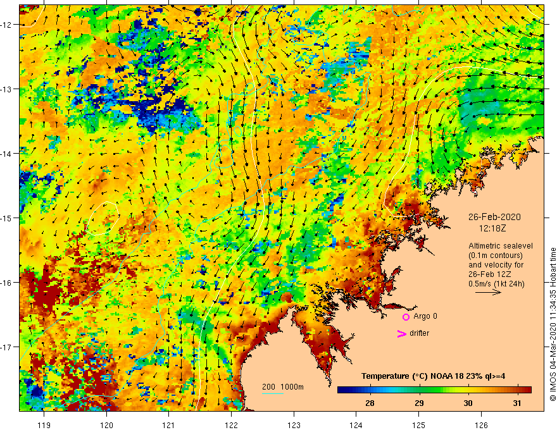Click the -12 latitude axis label
This screenshot has width=557, height=430.
click(x=6, y=25)
